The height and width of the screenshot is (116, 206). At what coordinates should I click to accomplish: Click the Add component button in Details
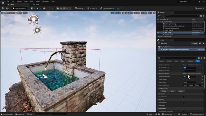[194, 43]
